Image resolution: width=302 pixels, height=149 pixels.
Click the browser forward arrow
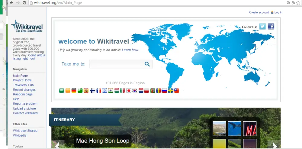pos(18,3)
